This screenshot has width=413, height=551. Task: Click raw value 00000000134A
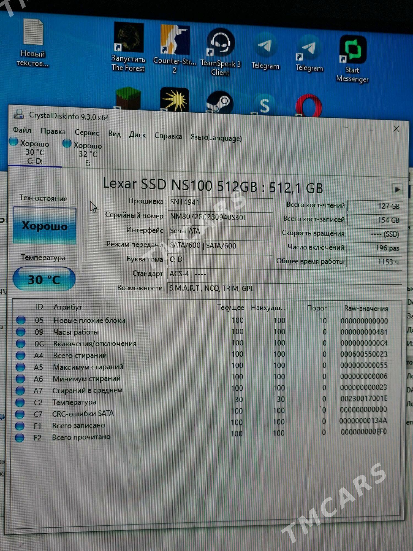click(363, 421)
